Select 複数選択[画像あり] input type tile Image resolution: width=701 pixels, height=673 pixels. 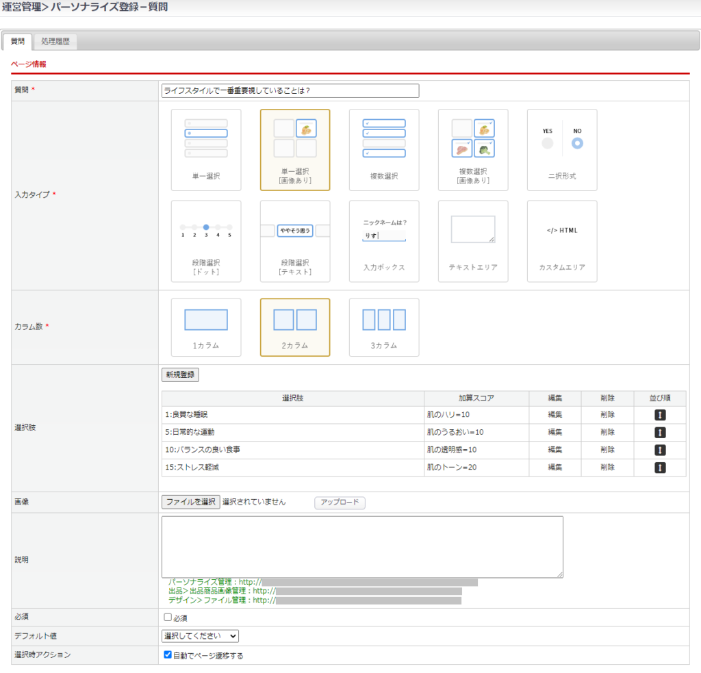[473, 149]
